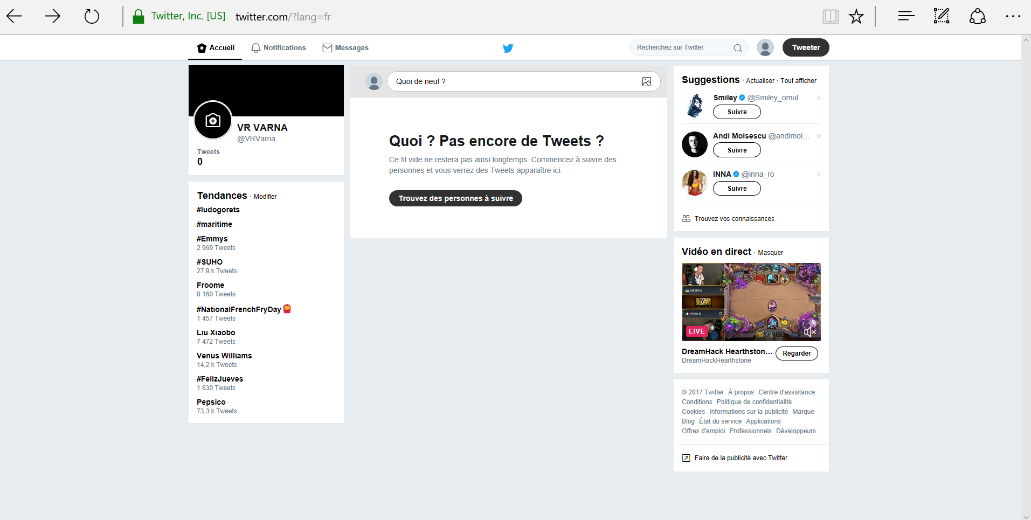Click the Centre d'assistance footer link
This screenshot has width=1031, height=520.
[786, 392]
